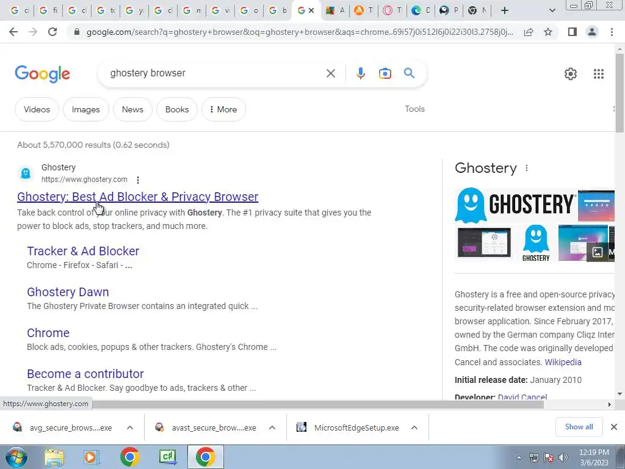Screen dimensions: 625x469
Task: Start a voice search with the microphone
Action: (360, 73)
